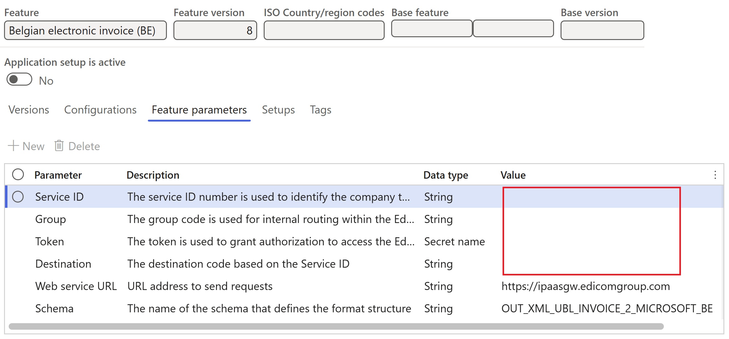Click the Feature version field showing 8
729x339 pixels.
pos(215,30)
